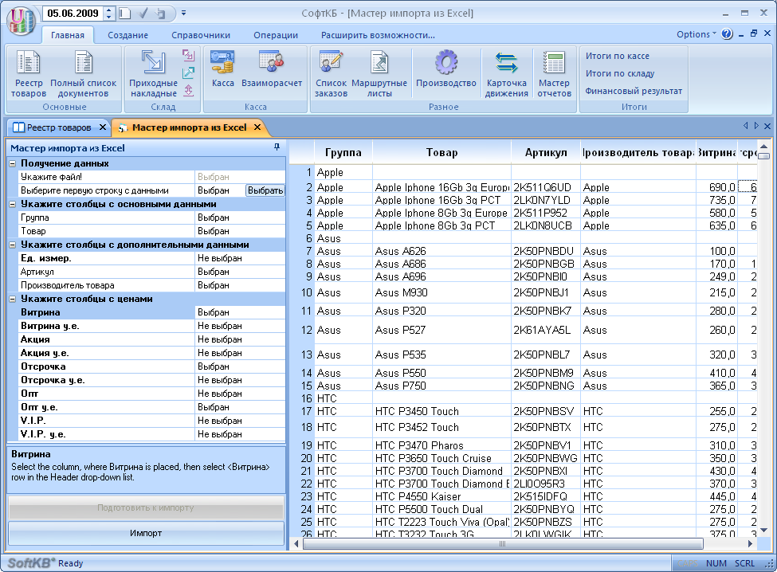This screenshot has width=777, height=572.
Task: Collapse Укажите столбцы с дополнительными данными section
Action: point(13,245)
